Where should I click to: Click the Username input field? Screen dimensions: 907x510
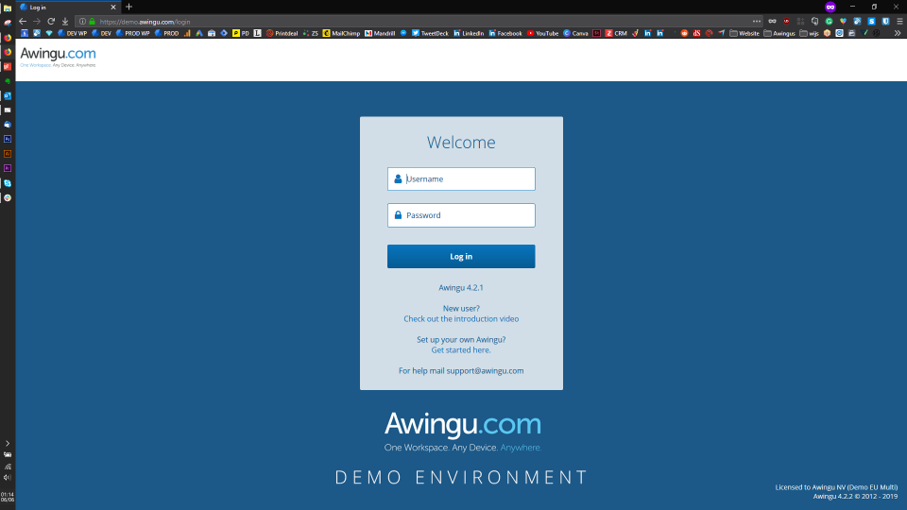click(461, 179)
